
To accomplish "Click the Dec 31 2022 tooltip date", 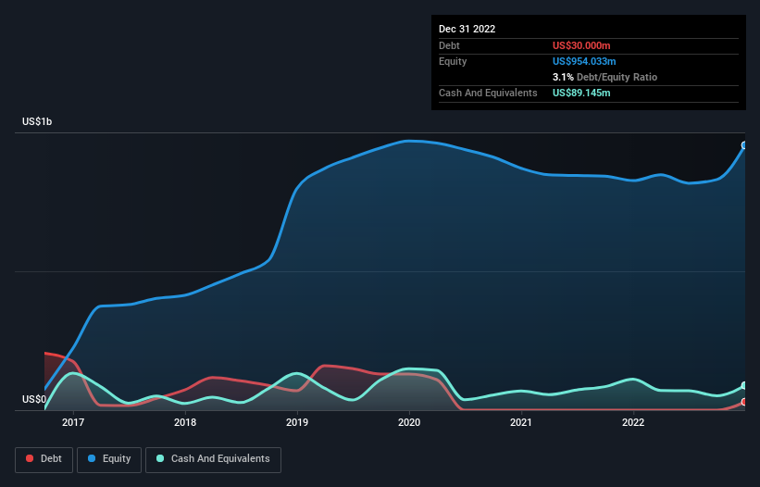I will point(467,29).
